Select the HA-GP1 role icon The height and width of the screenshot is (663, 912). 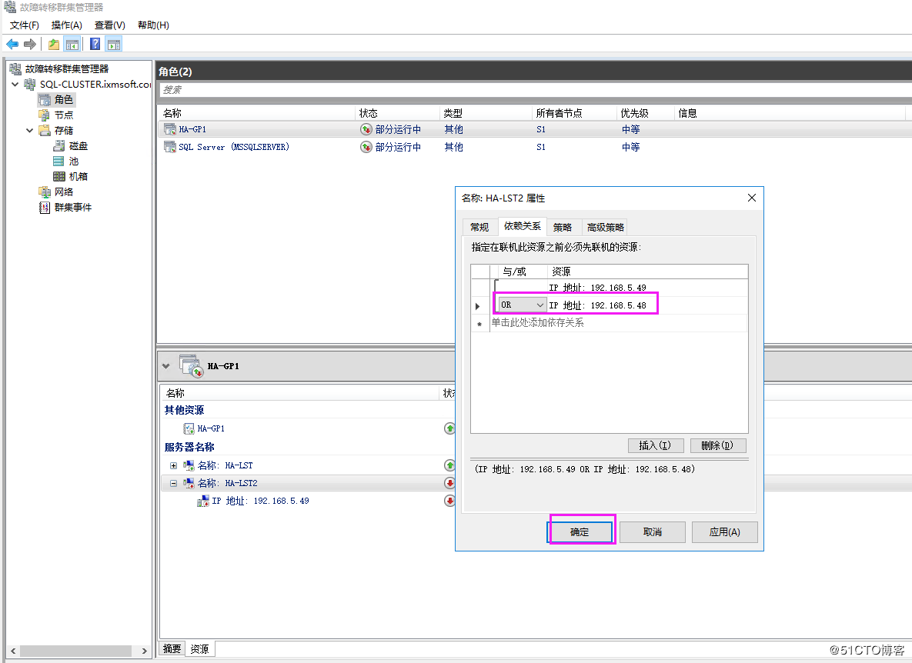(169, 128)
